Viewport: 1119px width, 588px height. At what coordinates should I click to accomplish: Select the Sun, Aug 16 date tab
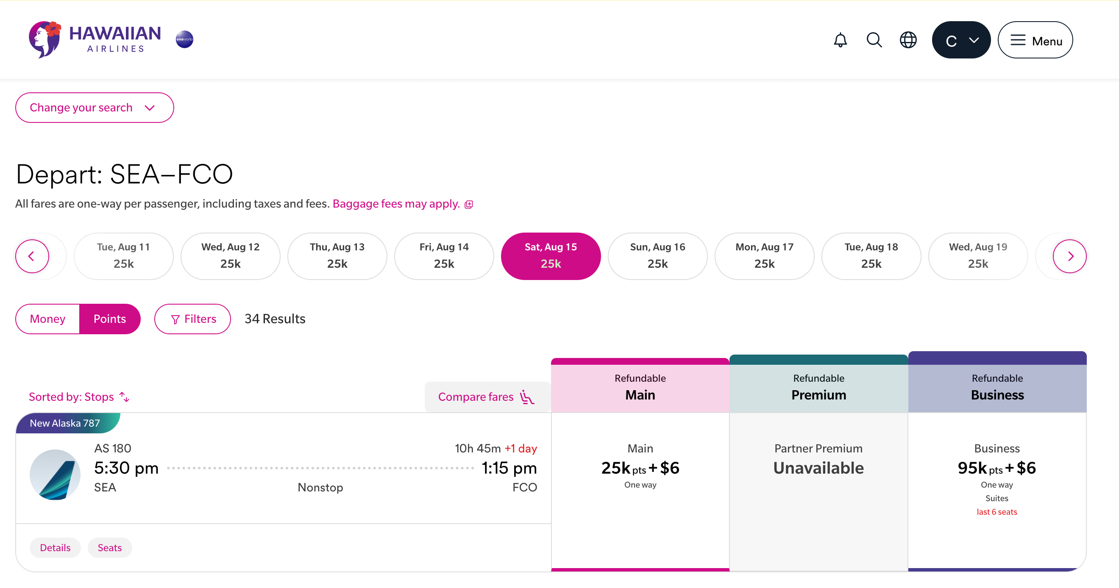pyautogui.click(x=658, y=256)
